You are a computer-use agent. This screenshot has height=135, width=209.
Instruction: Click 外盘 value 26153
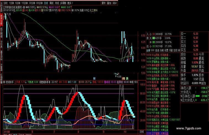(x=195, y=70)
